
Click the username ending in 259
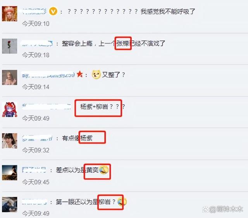[48, 74]
